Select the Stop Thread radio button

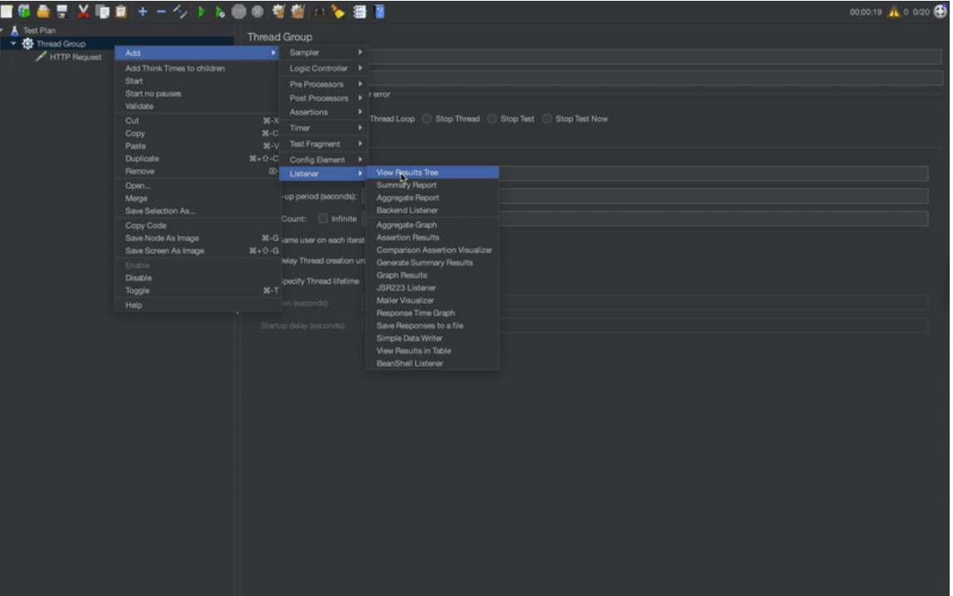point(427,119)
